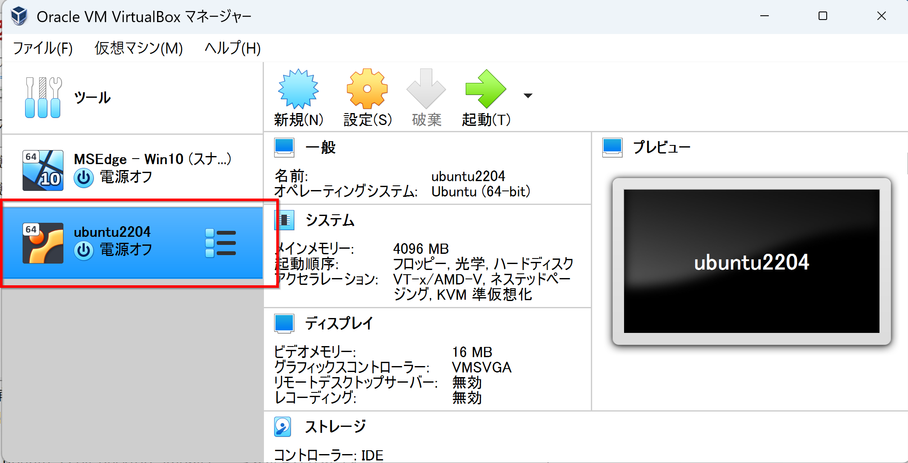The height and width of the screenshot is (463, 908).
Task: Select the ubuntu2204 virtual machine
Action: pos(133,243)
